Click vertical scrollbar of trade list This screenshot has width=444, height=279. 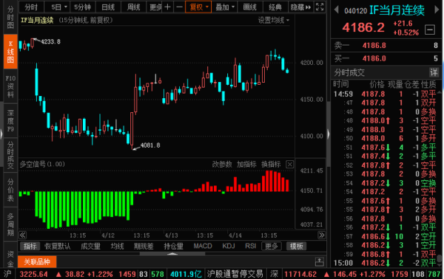(439, 258)
